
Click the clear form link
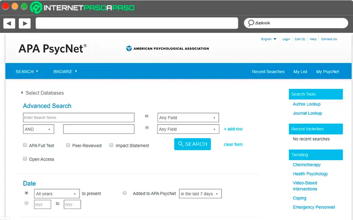point(233,144)
